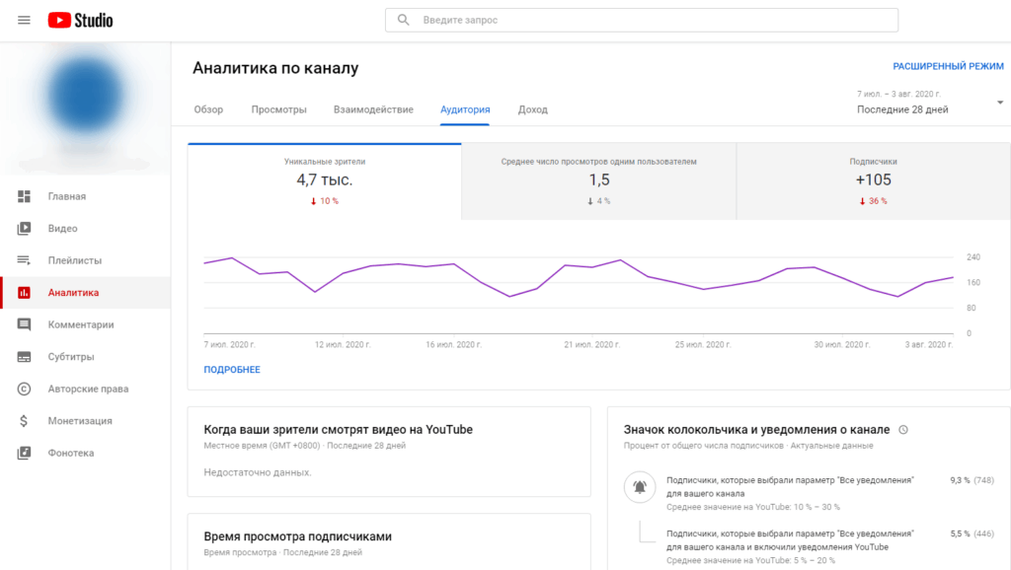Click the 30 июл. 2020 г. axis label
Viewport: 1011px width, 570px height.
click(841, 344)
